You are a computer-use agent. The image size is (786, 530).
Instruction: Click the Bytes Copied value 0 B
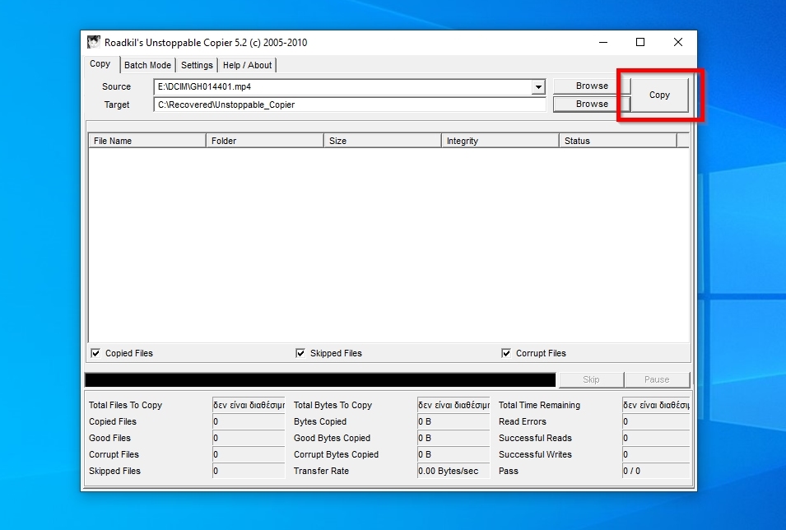click(453, 421)
